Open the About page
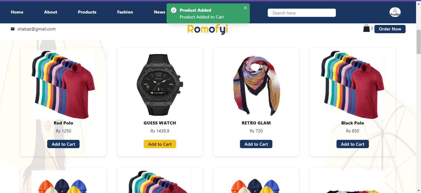 click(x=51, y=12)
